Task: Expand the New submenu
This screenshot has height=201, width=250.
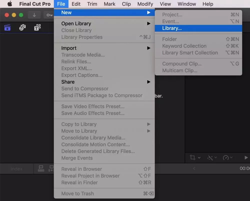Action: (x=104, y=12)
